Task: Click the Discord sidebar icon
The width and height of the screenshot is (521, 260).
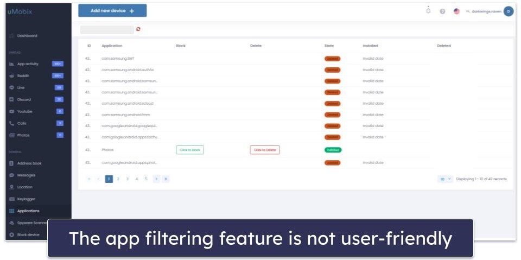Action: tap(11, 99)
